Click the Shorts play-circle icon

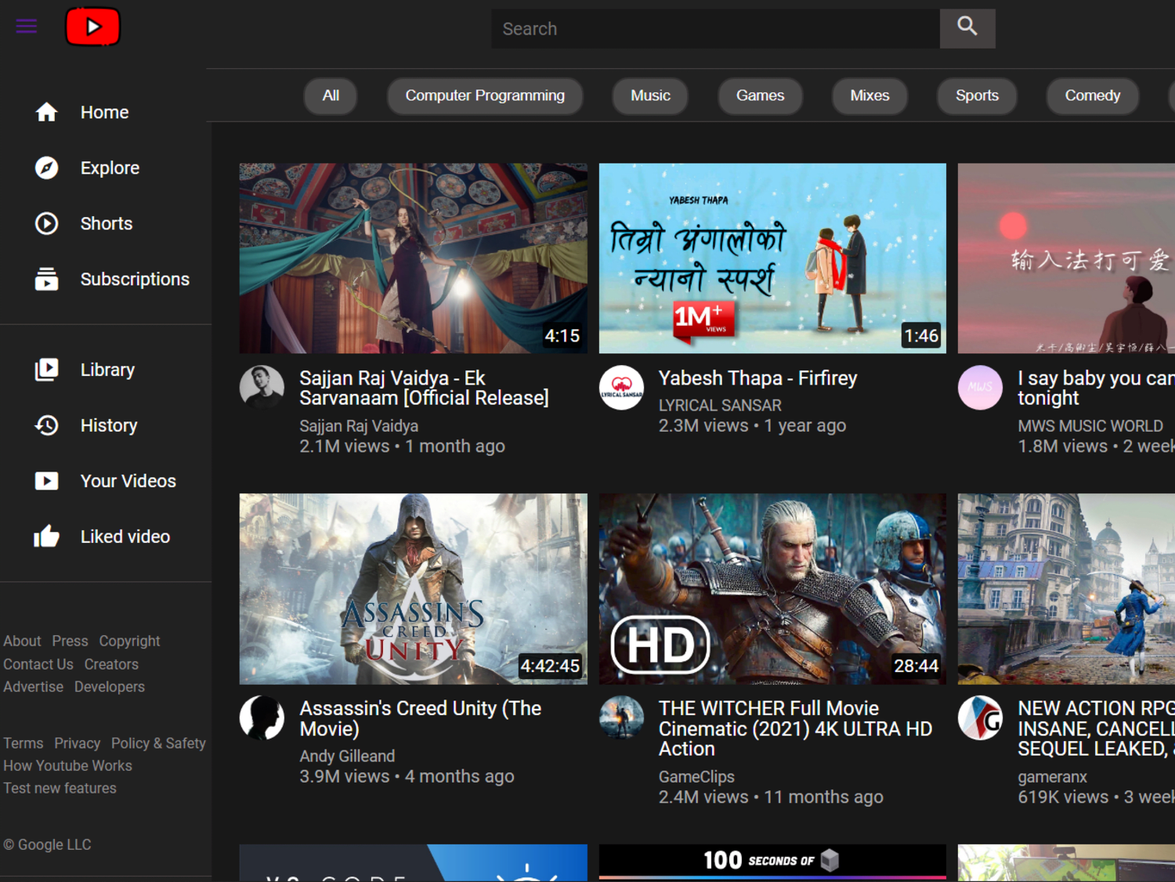click(46, 223)
